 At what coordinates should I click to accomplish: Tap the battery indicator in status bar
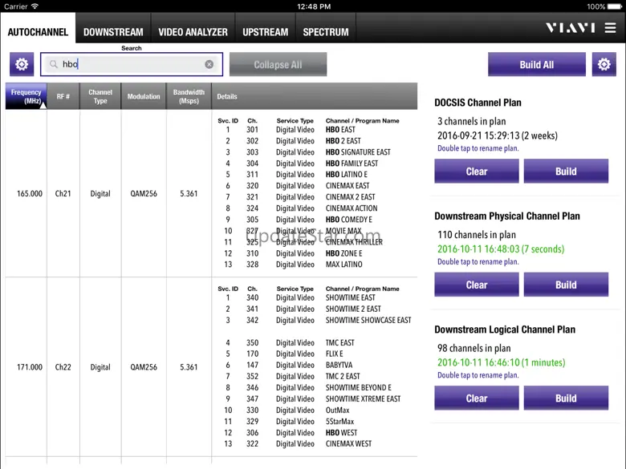[x=615, y=6]
